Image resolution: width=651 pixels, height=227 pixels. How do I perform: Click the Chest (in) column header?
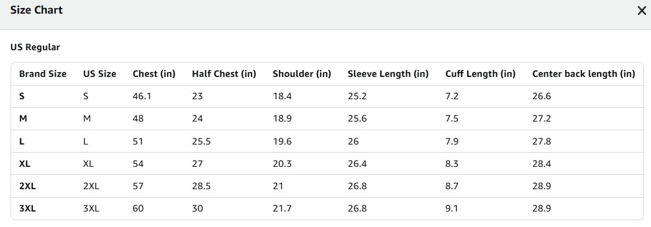click(x=154, y=74)
